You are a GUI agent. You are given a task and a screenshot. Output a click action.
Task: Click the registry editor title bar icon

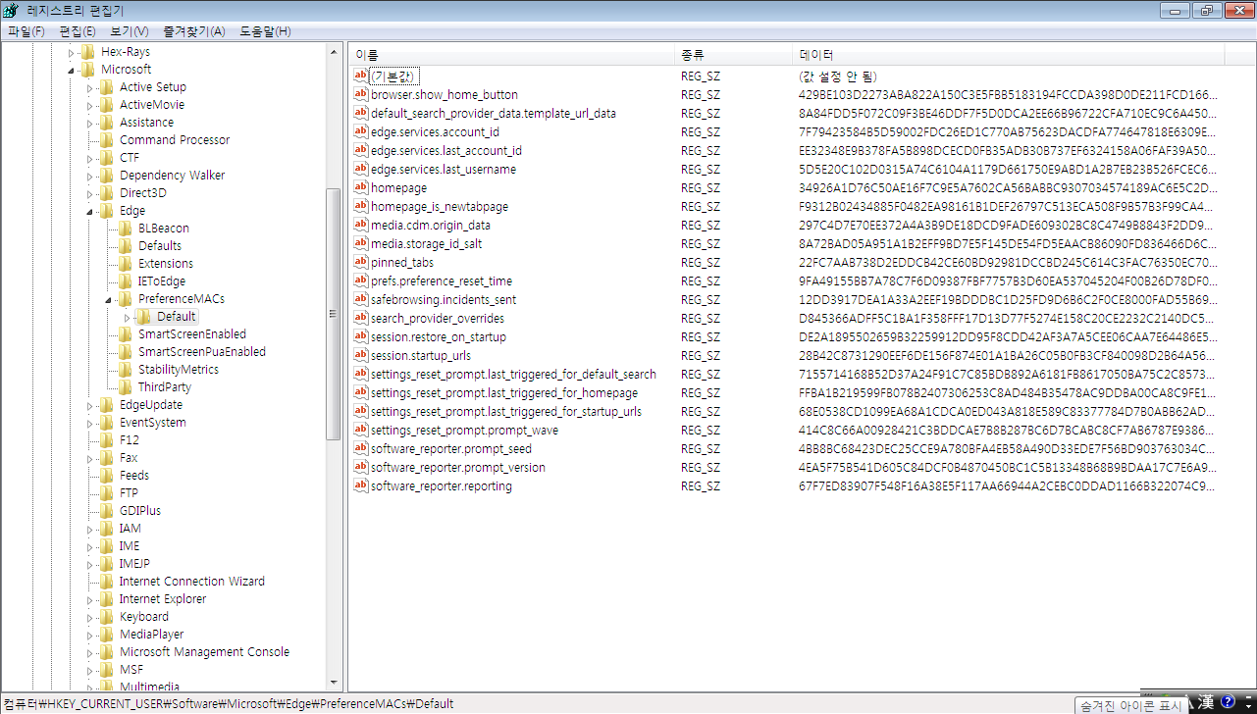(13, 10)
